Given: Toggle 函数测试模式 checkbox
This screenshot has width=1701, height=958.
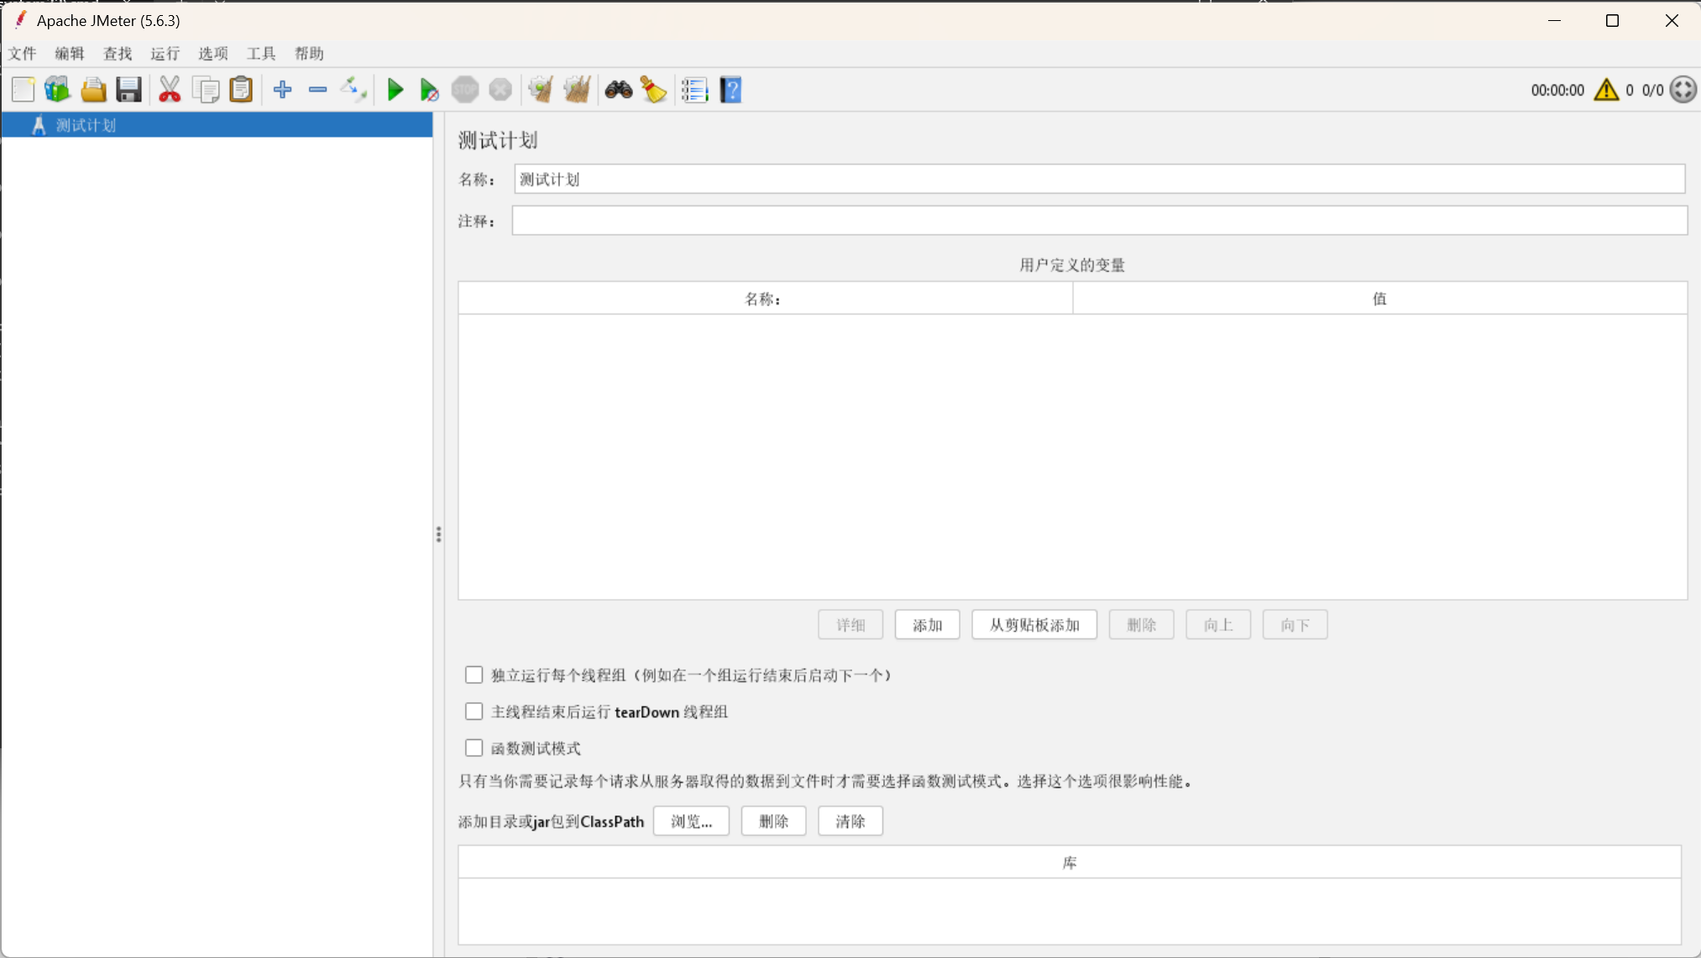Looking at the screenshot, I should (474, 747).
